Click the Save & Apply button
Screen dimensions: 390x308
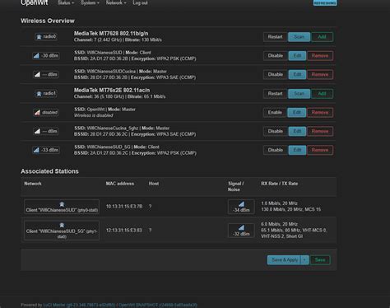pos(284,259)
